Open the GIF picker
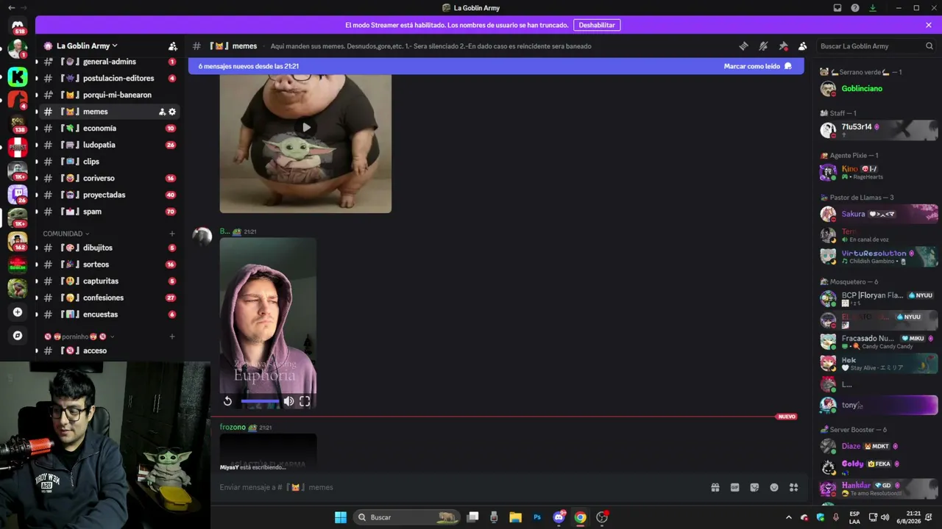 [x=734, y=487]
